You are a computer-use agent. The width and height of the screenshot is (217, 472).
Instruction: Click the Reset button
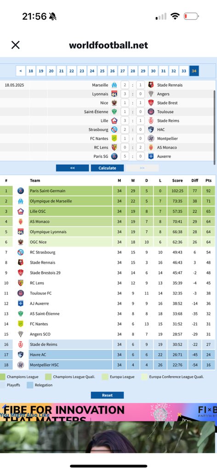point(107,395)
